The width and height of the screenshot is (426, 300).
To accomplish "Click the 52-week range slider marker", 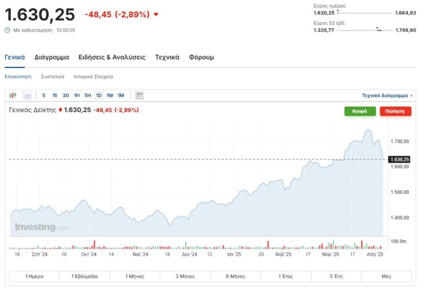I will (x=378, y=28).
